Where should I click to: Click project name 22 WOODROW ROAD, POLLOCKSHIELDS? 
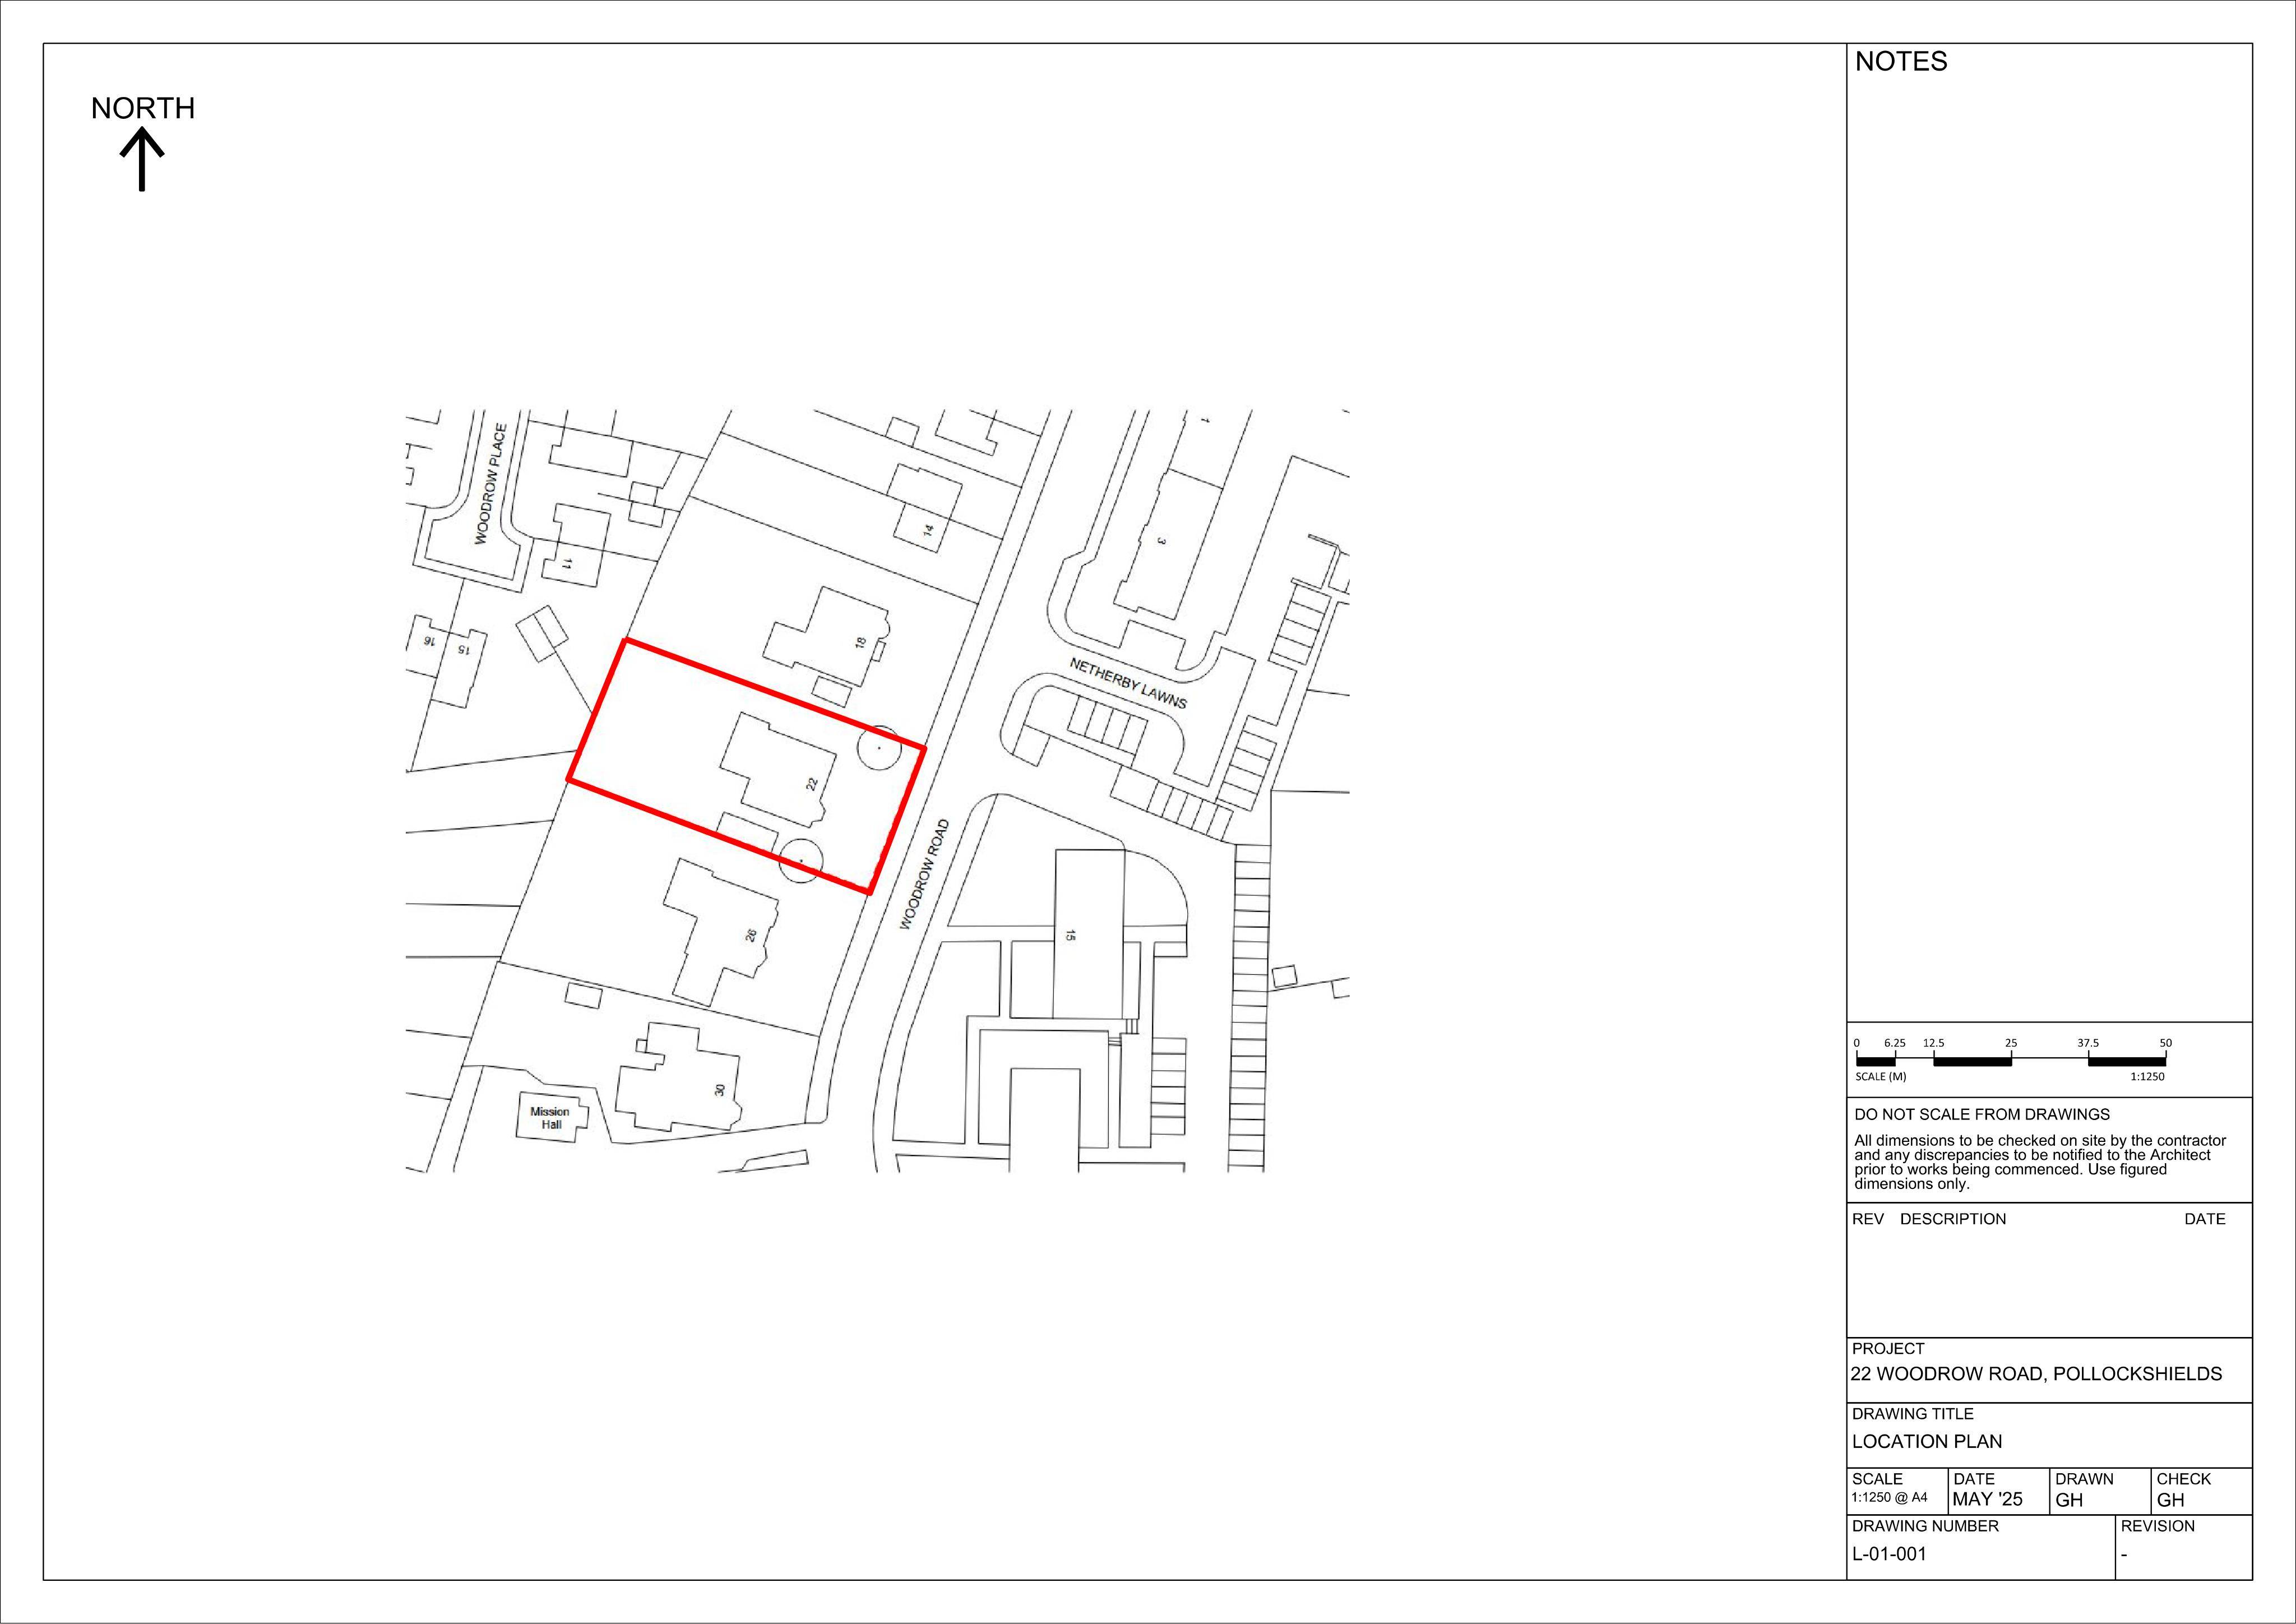click(2036, 1374)
